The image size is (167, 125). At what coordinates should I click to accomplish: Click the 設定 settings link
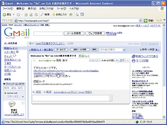(x=139, y=26)
